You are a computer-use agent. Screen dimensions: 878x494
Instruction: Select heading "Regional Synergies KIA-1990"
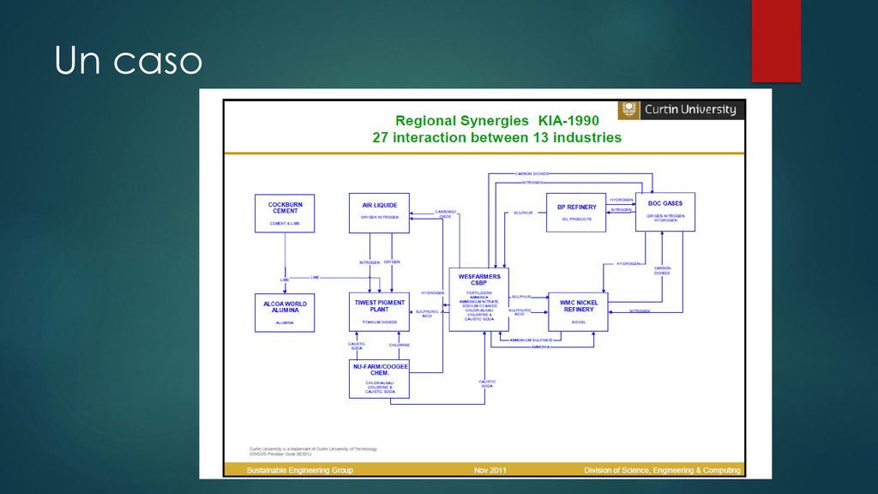(496, 120)
